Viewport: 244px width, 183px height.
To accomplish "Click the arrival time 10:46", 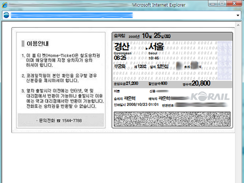I will (x=154, y=58).
